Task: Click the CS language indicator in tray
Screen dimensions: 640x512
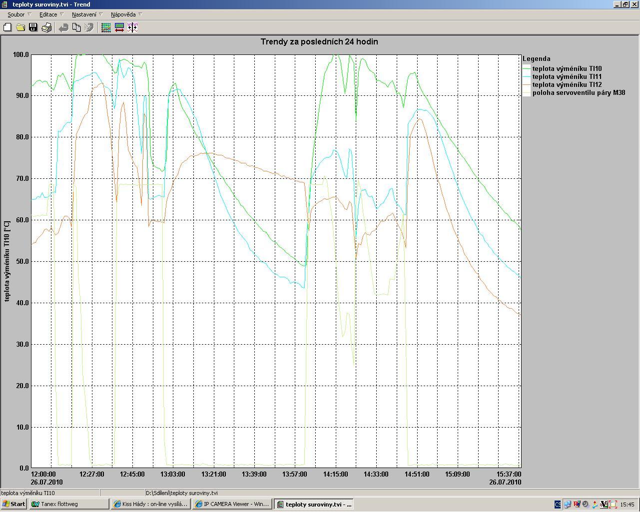Action: 558,505
